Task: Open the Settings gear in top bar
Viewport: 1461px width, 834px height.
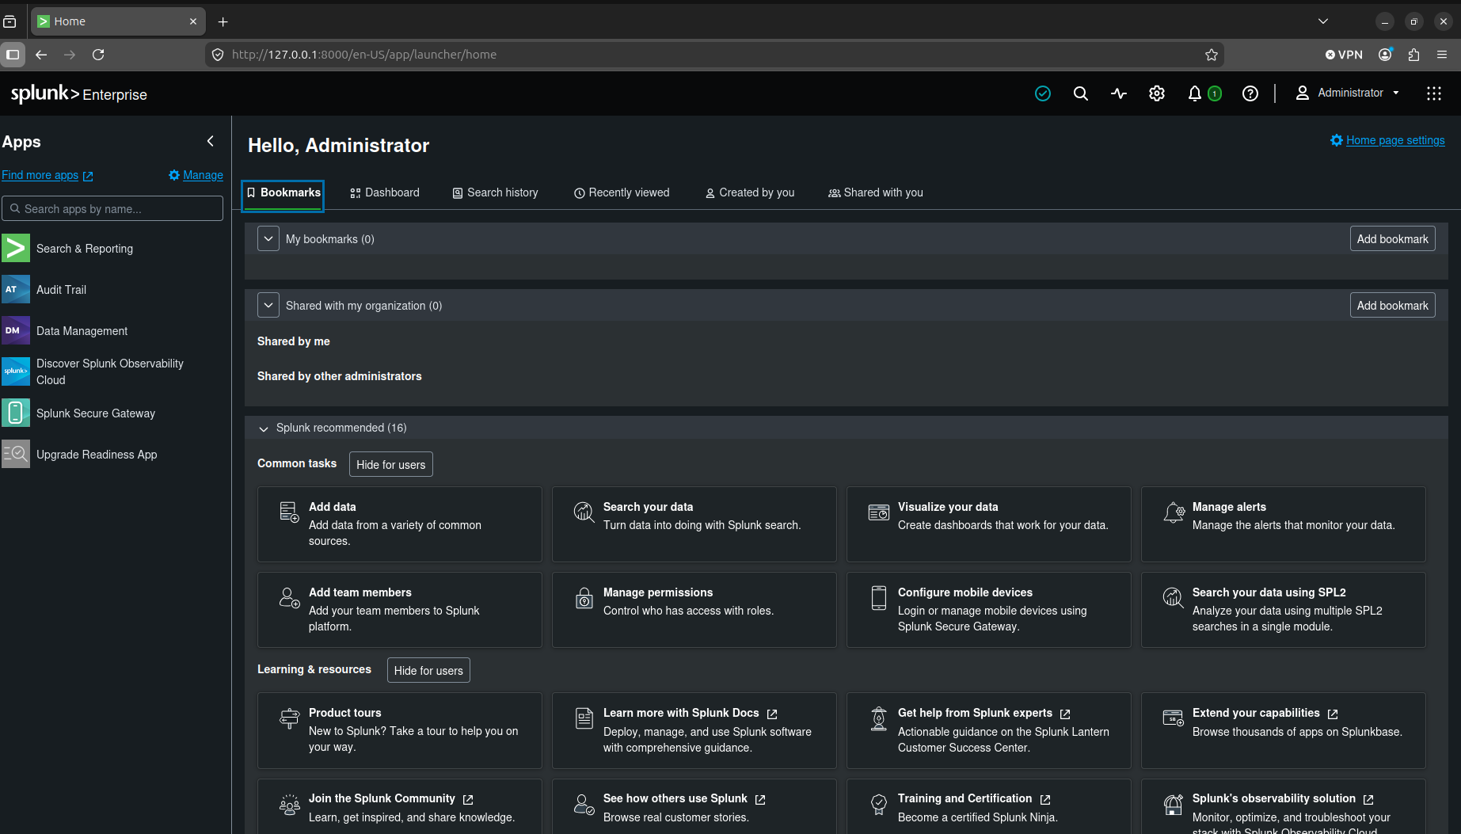Action: pyautogui.click(x=1157, y=93)
